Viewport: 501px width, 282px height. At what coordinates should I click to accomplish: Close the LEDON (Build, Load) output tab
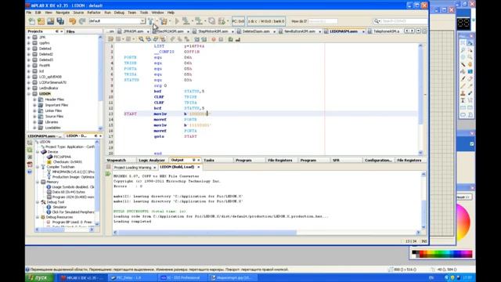198,167
